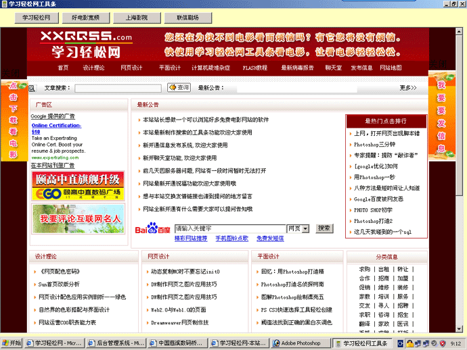Image resolution: width=467 pixels, height=350 pixels.
Task: Click the page scrollbar down arrow
Action: (459, 329)
